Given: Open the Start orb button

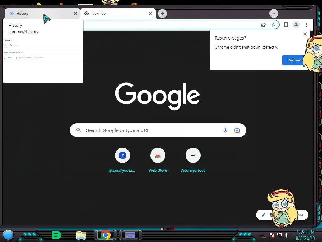Looking at the screenshot, I should 8,235.
